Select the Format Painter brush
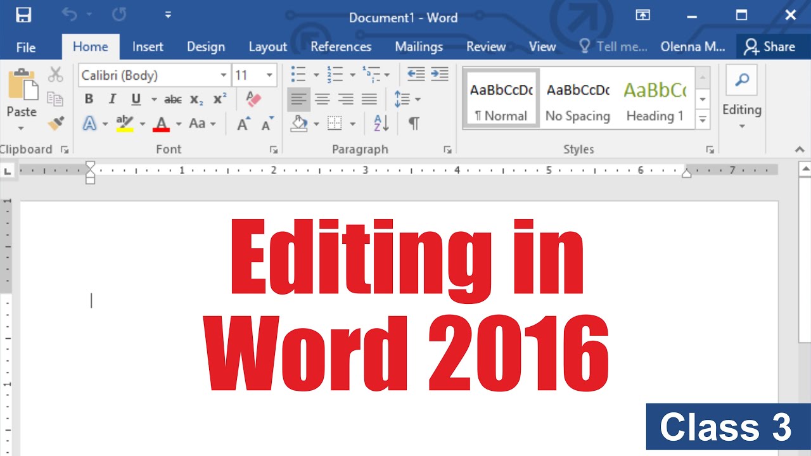811x456 pixels. pyautogui.click(x=56, y=122)
